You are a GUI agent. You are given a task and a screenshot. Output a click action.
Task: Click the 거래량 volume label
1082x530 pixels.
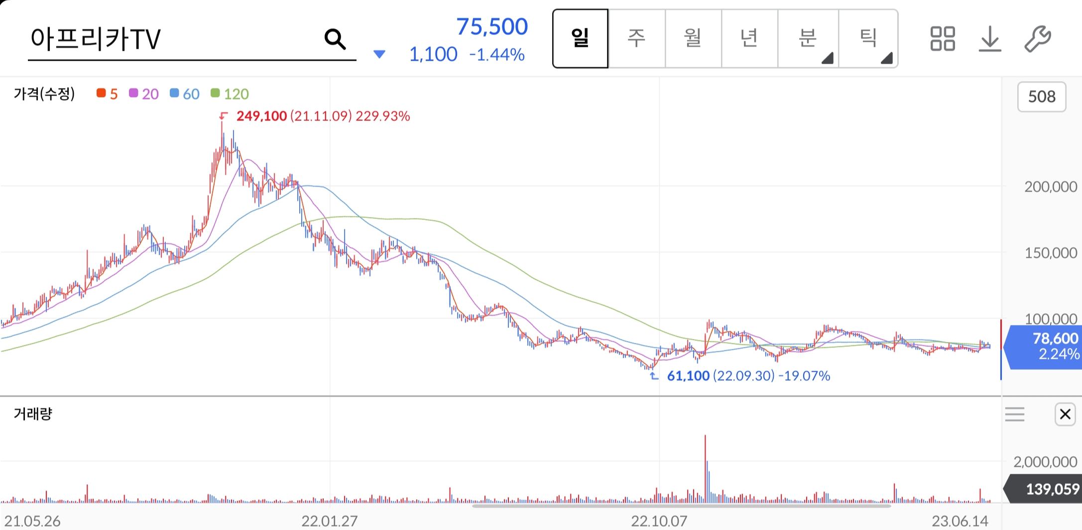point(33,414)
